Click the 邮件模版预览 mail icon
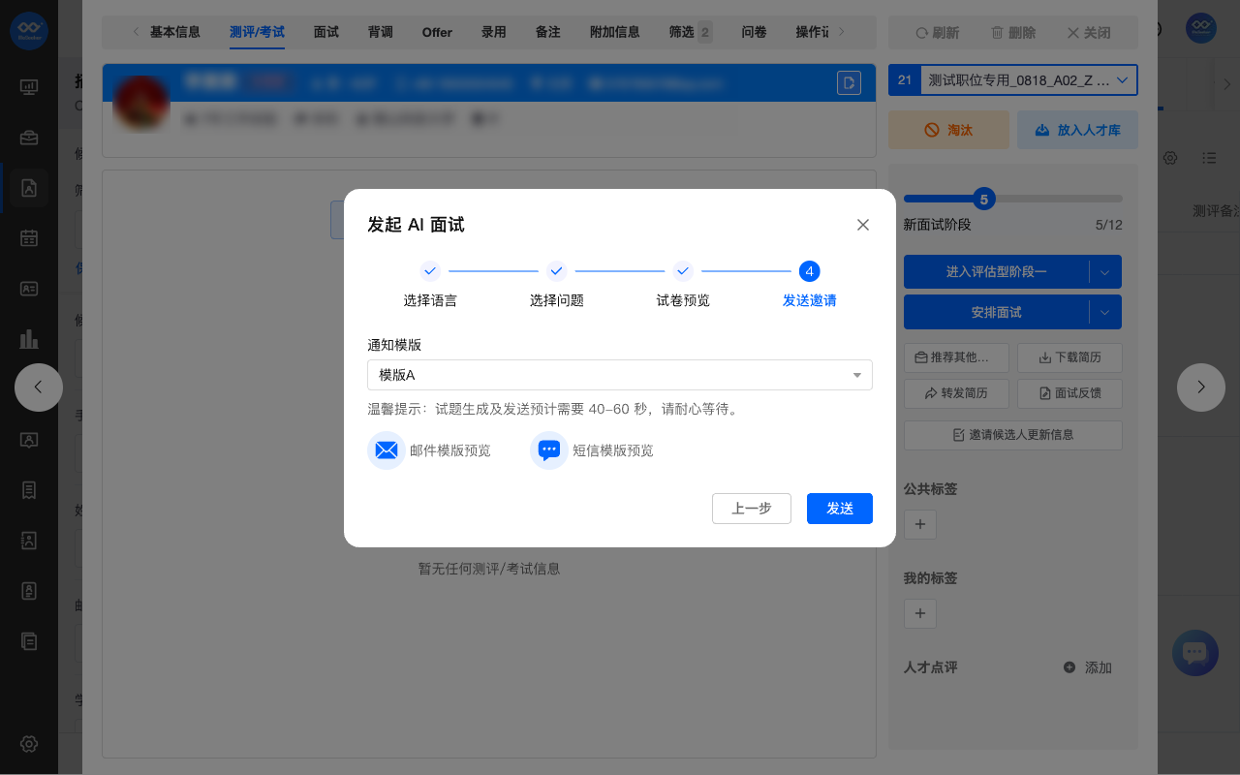The width and height of the screenshot is (1240, 775). (x=387, y=450)
